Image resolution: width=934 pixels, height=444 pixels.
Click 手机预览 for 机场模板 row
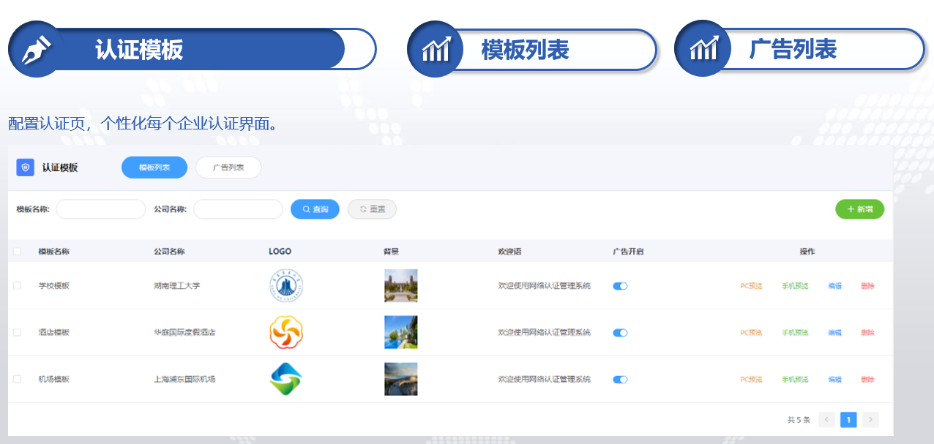795,380
